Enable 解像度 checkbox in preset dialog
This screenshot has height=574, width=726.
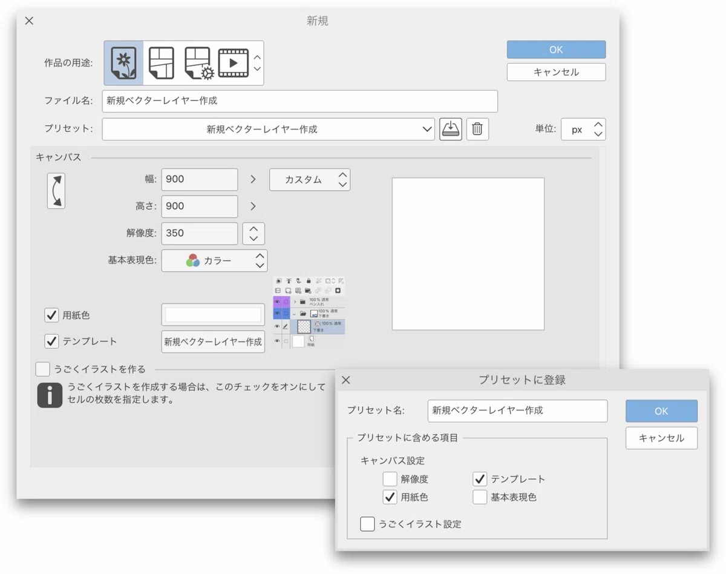[390, 479]
